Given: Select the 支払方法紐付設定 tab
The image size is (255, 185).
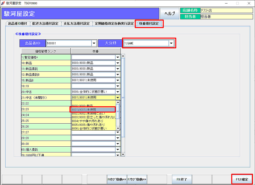Looking at the screenshot, I should (76, 24).
